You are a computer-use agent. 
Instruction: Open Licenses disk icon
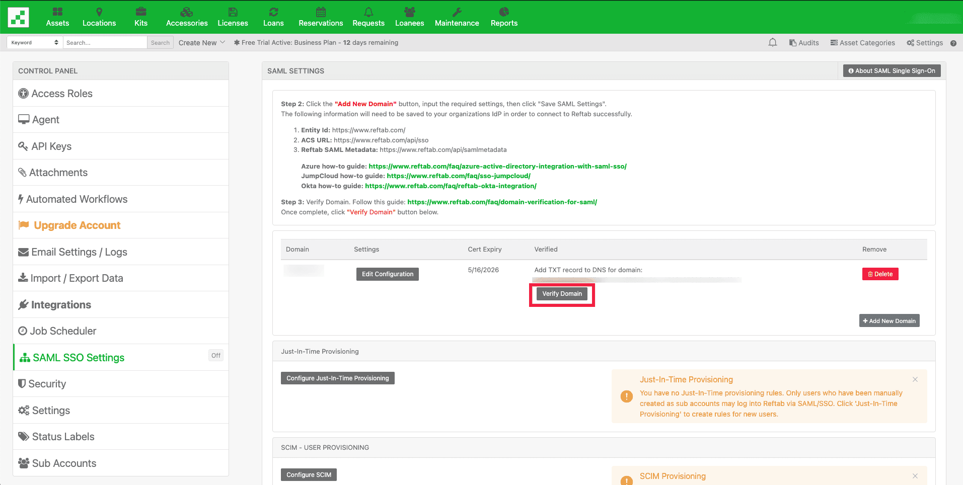click(233, 12)
